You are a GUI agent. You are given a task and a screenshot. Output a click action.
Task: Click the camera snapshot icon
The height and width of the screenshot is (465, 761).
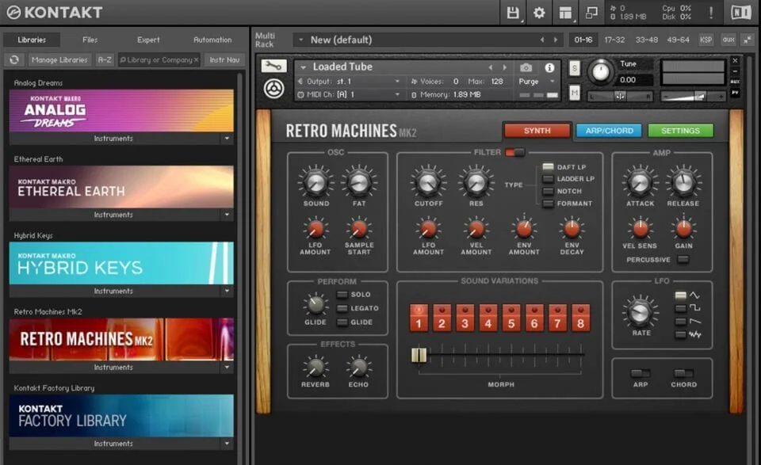[526, 68]
